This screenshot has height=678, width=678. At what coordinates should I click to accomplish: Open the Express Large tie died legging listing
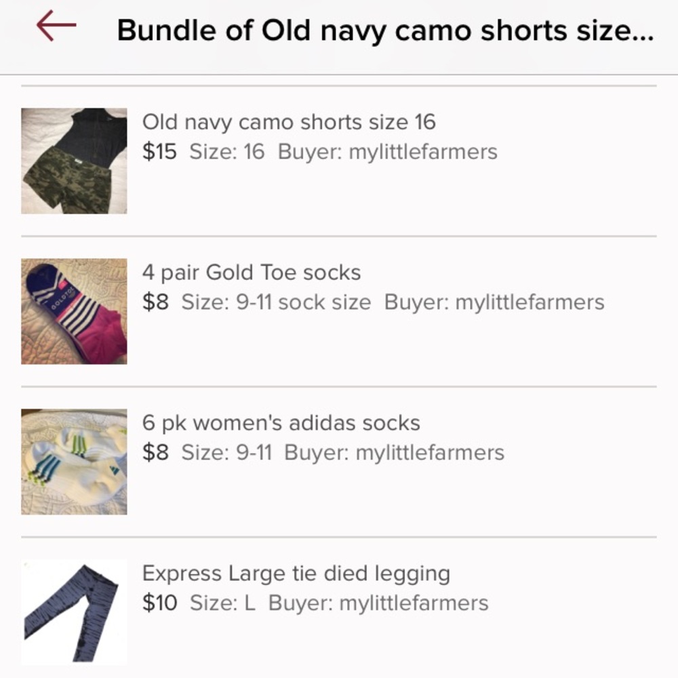pos(295,574)
